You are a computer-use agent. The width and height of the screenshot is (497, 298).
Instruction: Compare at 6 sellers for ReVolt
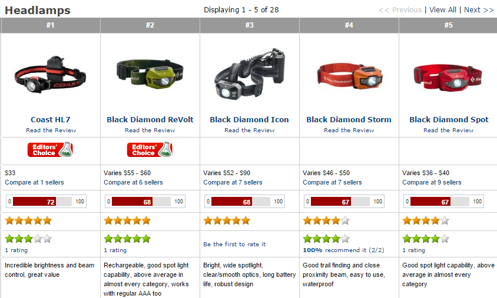pos(133,182)
